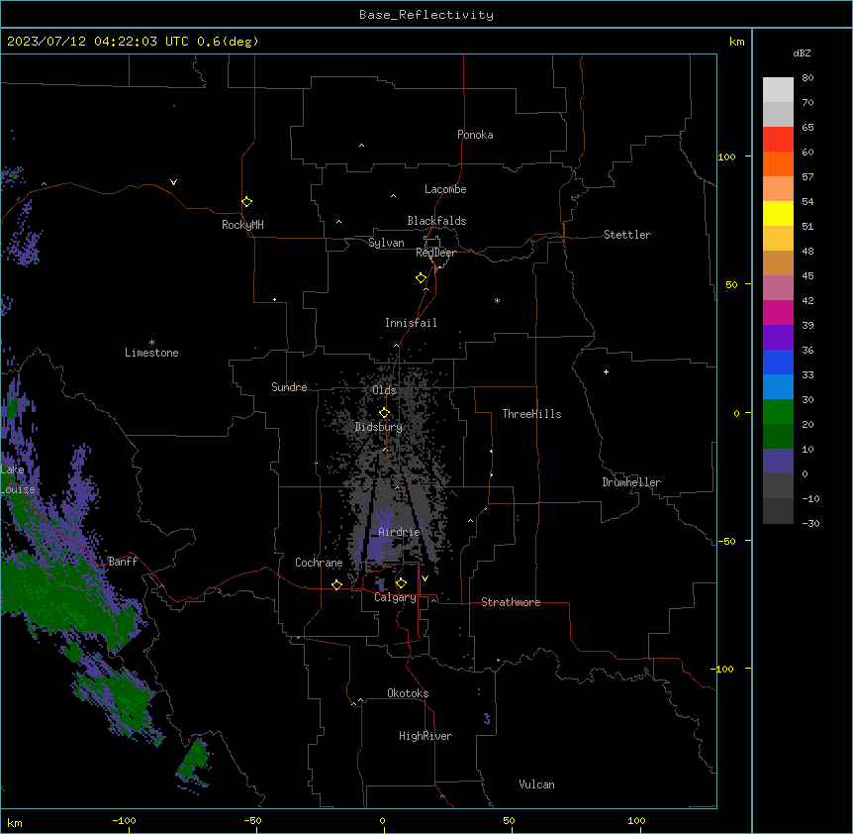This screenshot has width=853, height=834.
Task: Click the Banff town label
Action: point(123,562)
